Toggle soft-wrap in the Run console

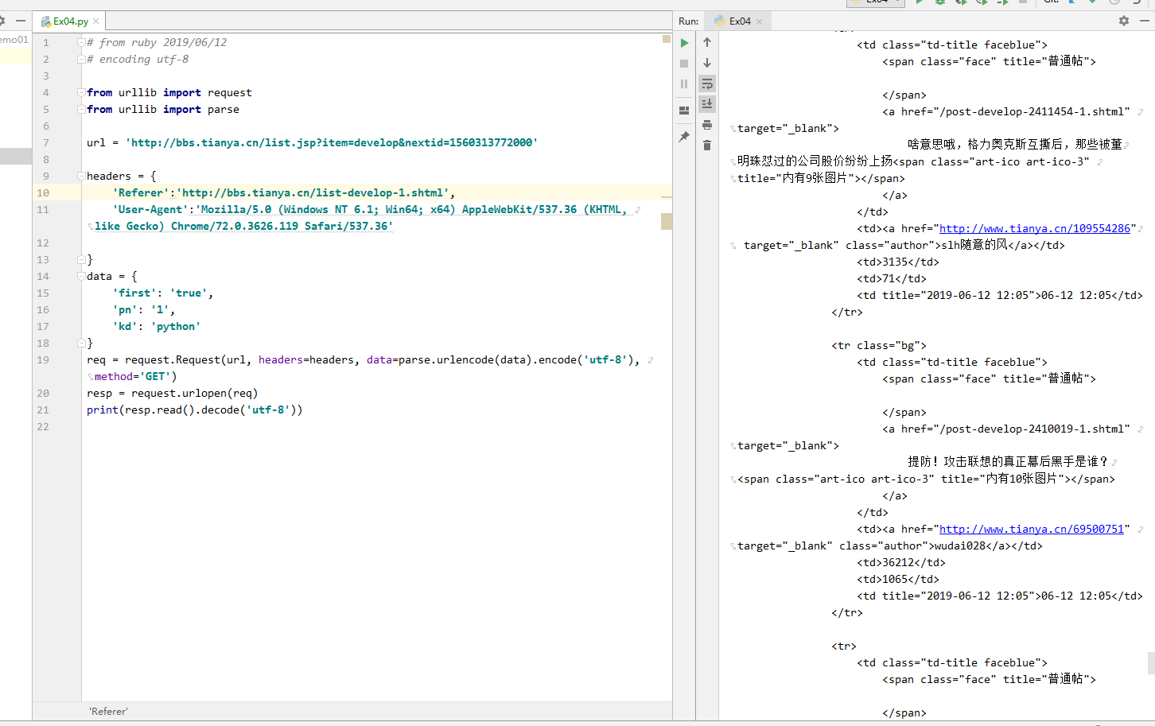707,83
